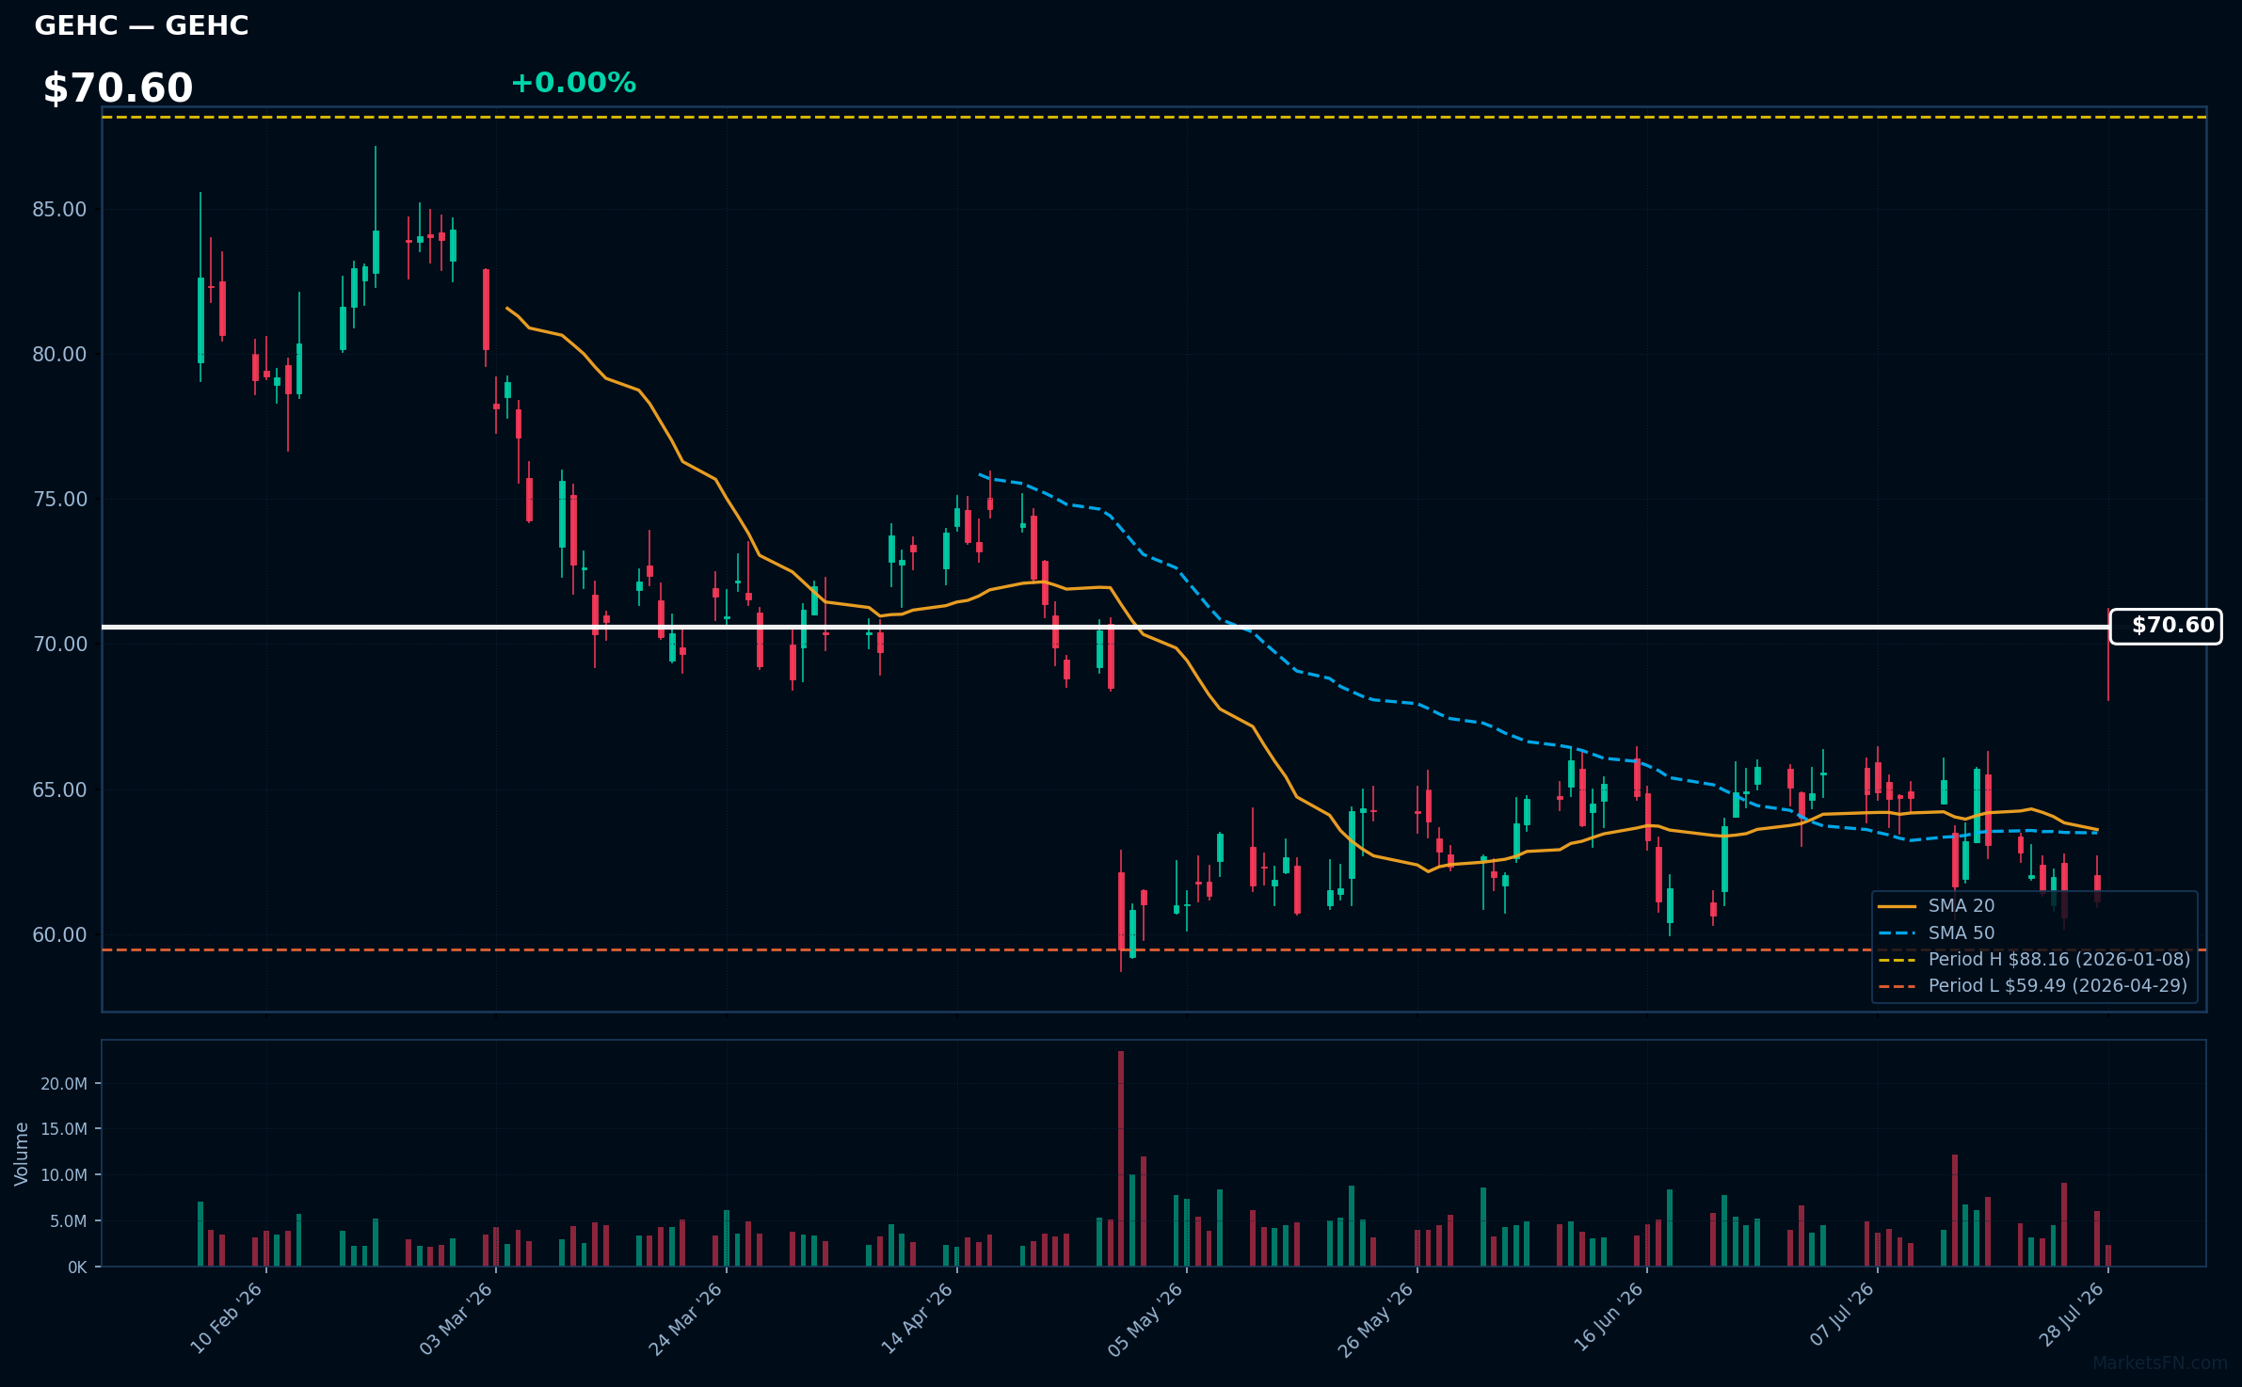Click the 03 Mar '26 date label

(456, 1317)
